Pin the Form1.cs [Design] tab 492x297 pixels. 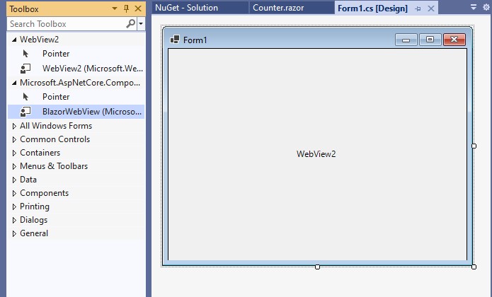point(418,8)
